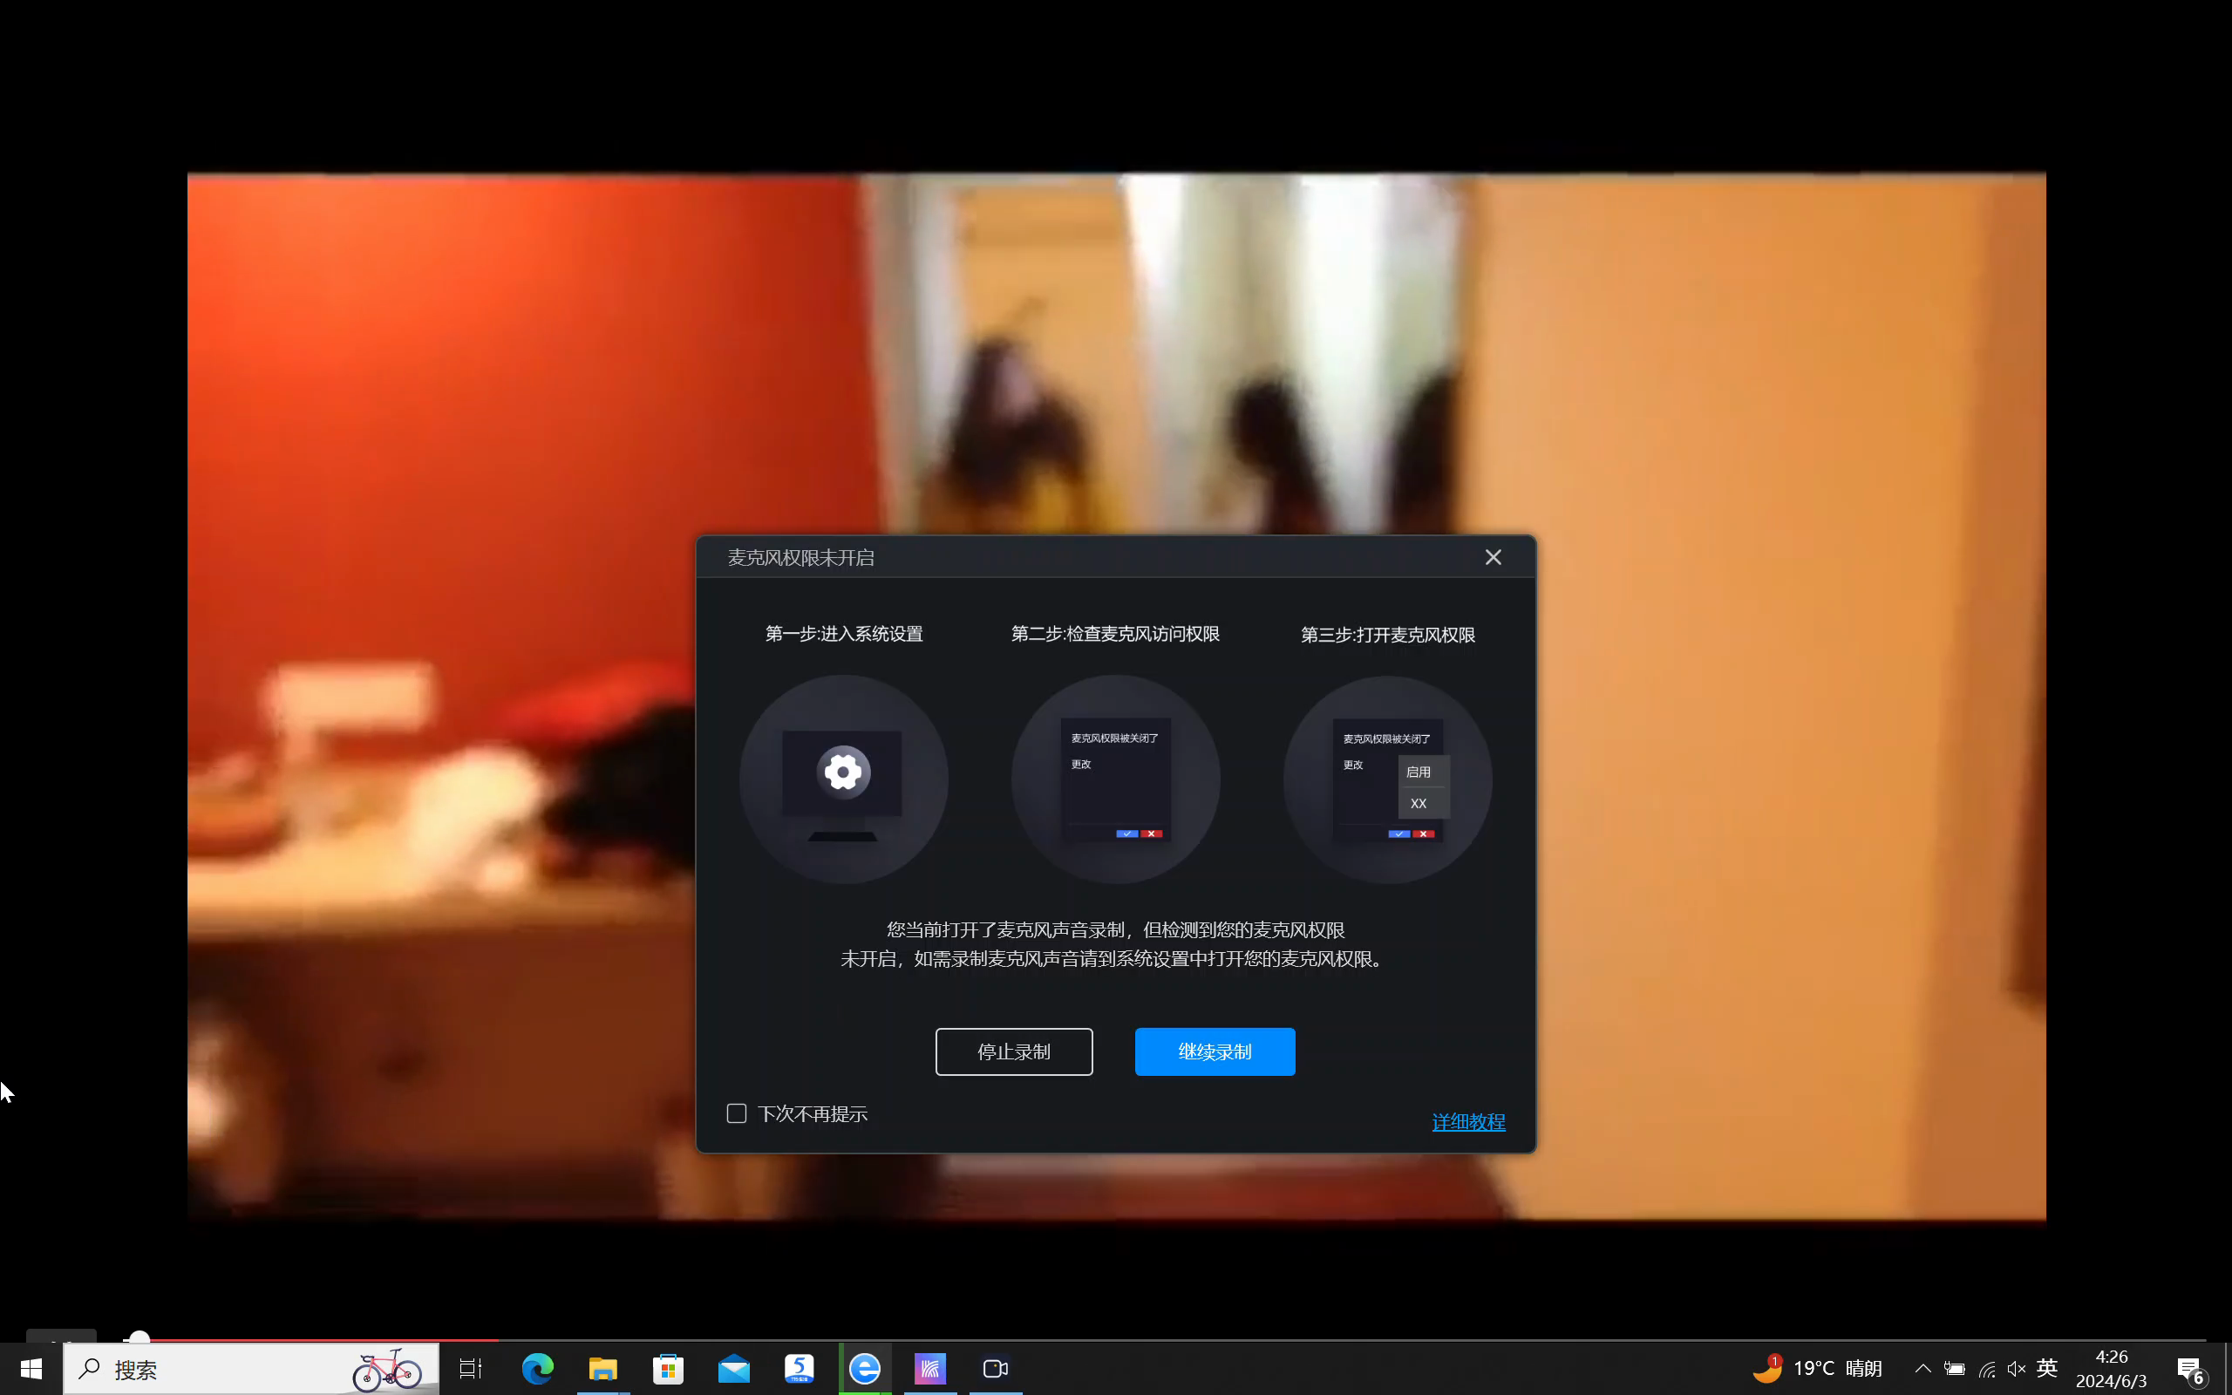Click the step two microphone access illustration
Image resolution: width=2232 pixels, height=1395 pixels.
(x=1115, y=779)
